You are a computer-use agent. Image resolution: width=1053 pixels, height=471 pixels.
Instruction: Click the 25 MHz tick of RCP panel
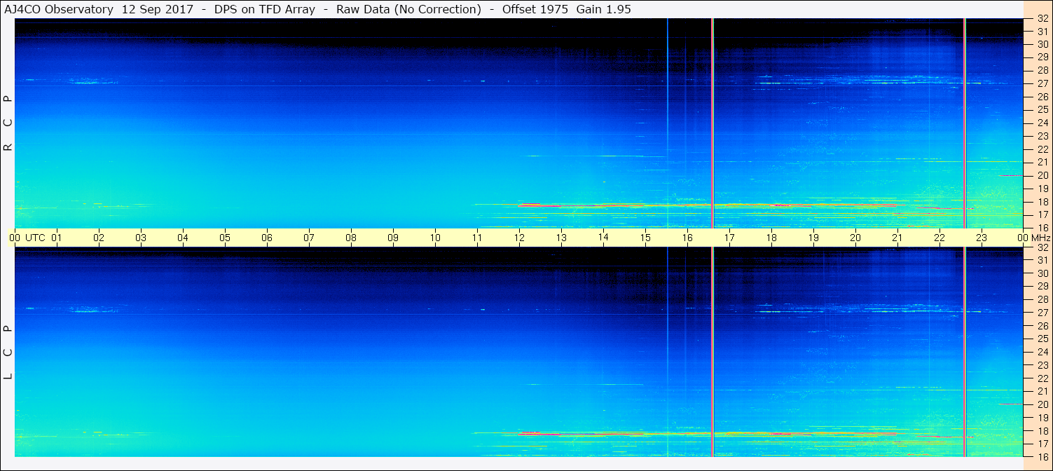[1042, 110]
